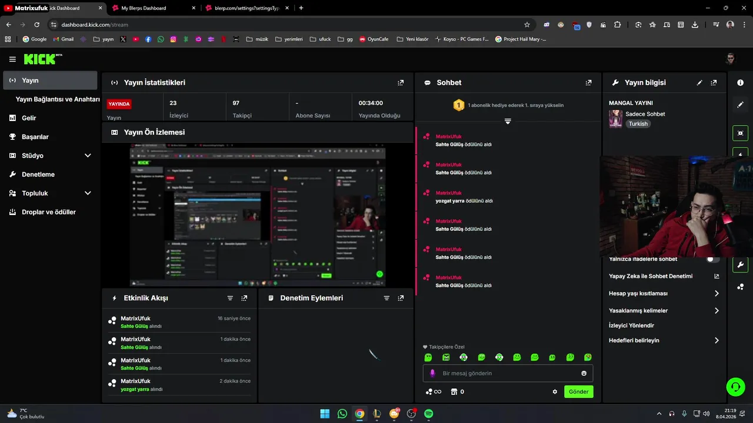Open filter icon in Etkinlik Akışı
Screen dimensions: 753x423
pyautogui.click(x=230, y=298)
